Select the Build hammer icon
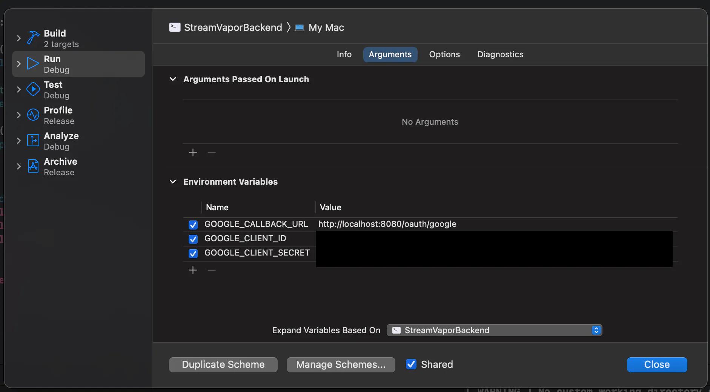Screen dimensions: 710x392 [x=33, y=38]
